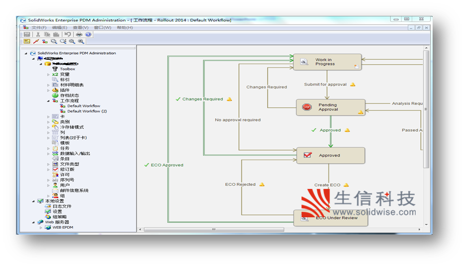Viewport: 465px width, 267px height.
Task: Click the Work in Progress state icon
Action: pyautogui.click(x=304, y=62)
